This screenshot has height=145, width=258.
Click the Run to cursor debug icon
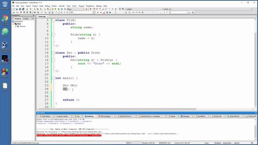pyautogui.click(x=94, y=9)
